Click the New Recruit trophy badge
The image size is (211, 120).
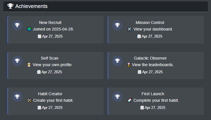click(x=17, y=25)
